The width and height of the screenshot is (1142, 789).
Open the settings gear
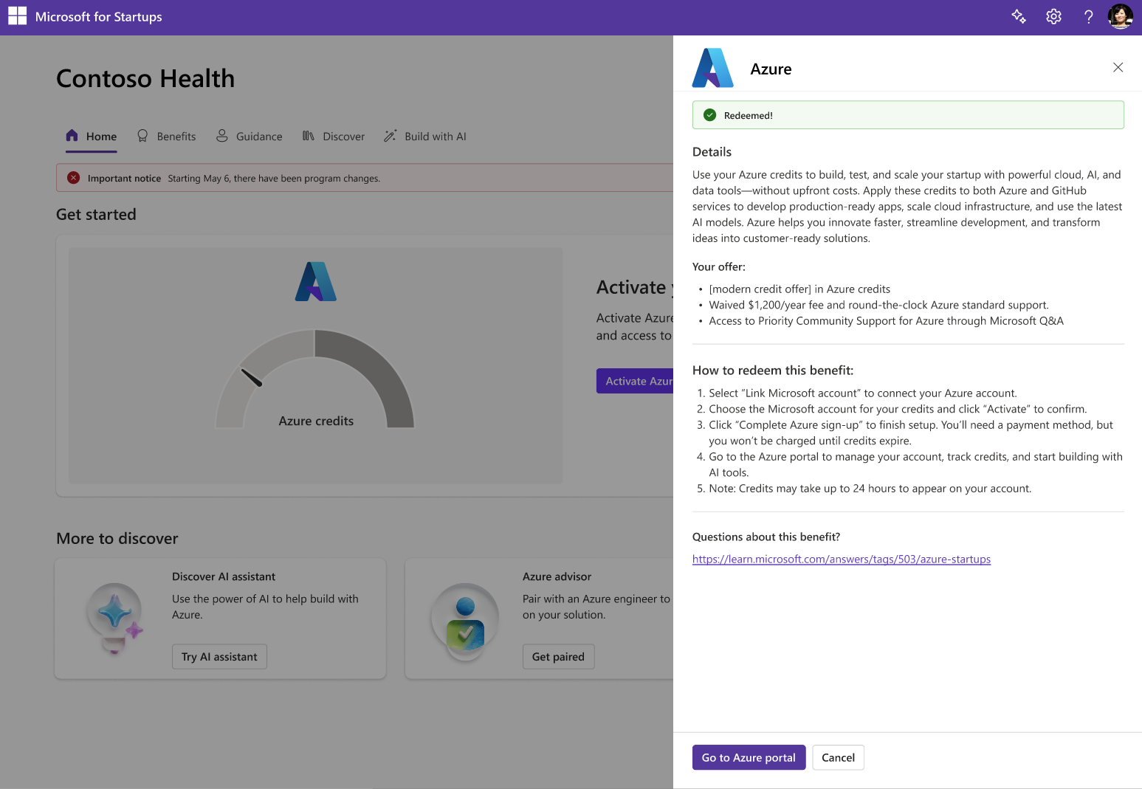(1053, 15)
